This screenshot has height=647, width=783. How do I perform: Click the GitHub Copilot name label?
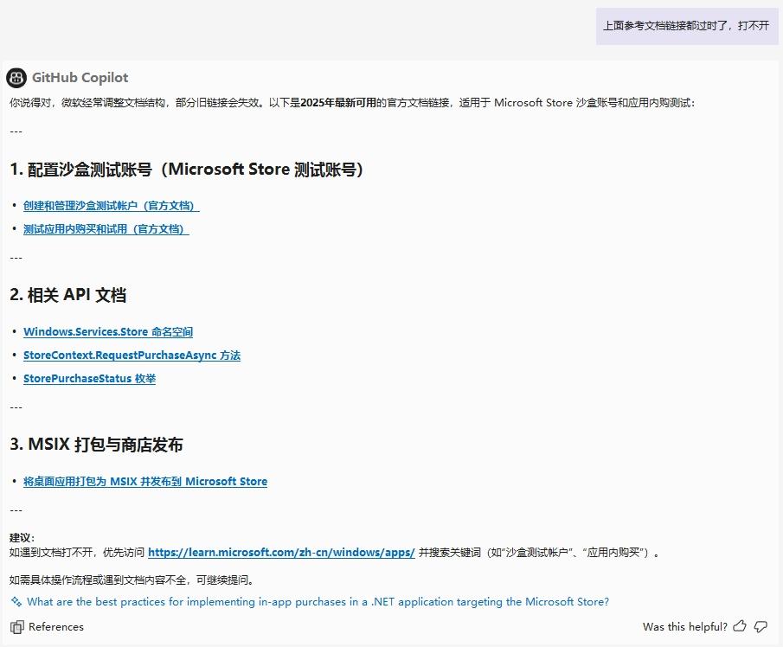click(x=80, y=77)
